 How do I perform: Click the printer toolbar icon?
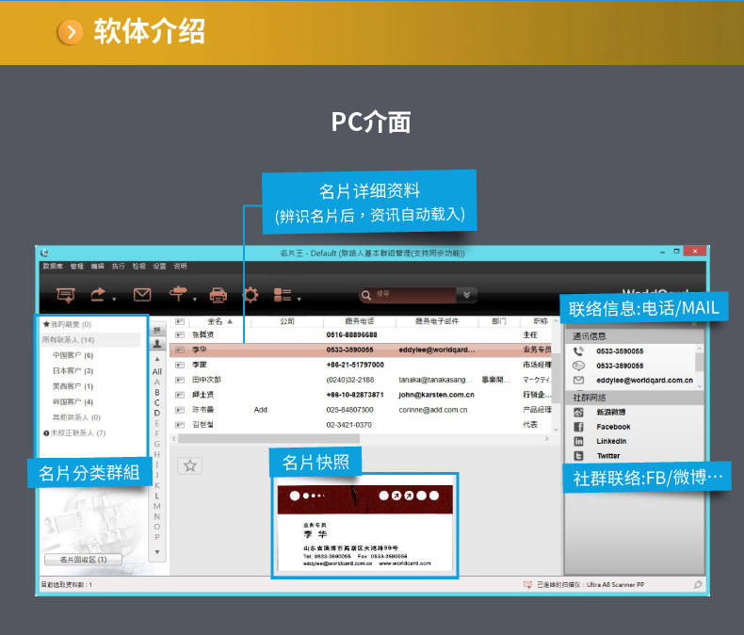(218, 295)
